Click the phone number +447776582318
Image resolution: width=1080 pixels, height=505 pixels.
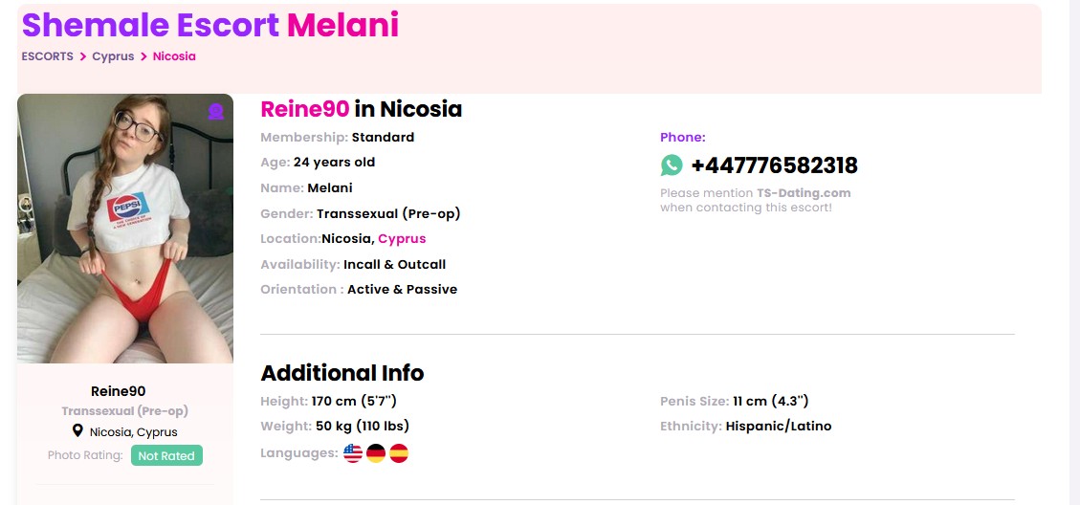pyautogui.click(x=774, y=165)
